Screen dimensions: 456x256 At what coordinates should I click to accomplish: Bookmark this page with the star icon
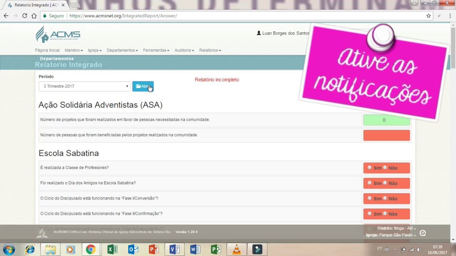pos(429,16)
